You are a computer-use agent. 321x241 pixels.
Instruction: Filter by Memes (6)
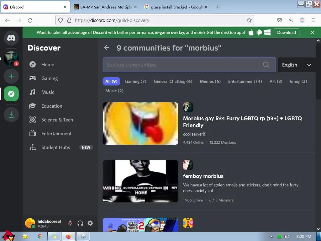coord(210,81)
